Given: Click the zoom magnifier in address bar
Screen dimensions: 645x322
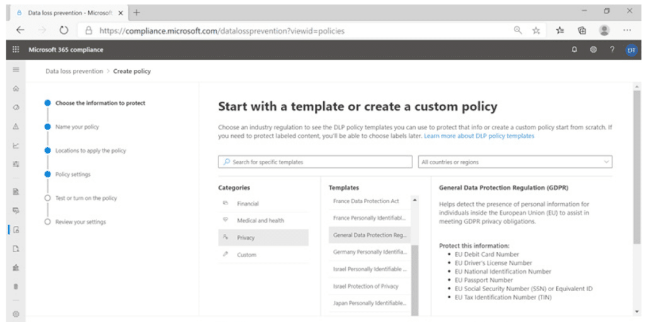Looking at the screenshot, I should click(518, 30).
